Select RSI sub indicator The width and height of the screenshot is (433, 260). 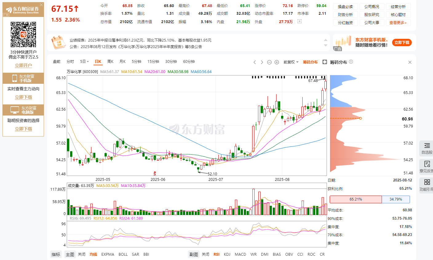coord(217,254)
